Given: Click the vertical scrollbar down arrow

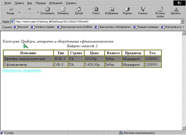Looking at the screenshot, I should (184, 128).
